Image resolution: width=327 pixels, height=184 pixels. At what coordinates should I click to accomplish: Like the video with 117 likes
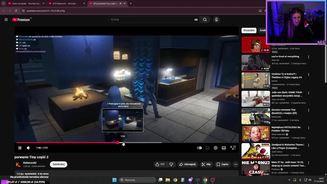point(160,164)
